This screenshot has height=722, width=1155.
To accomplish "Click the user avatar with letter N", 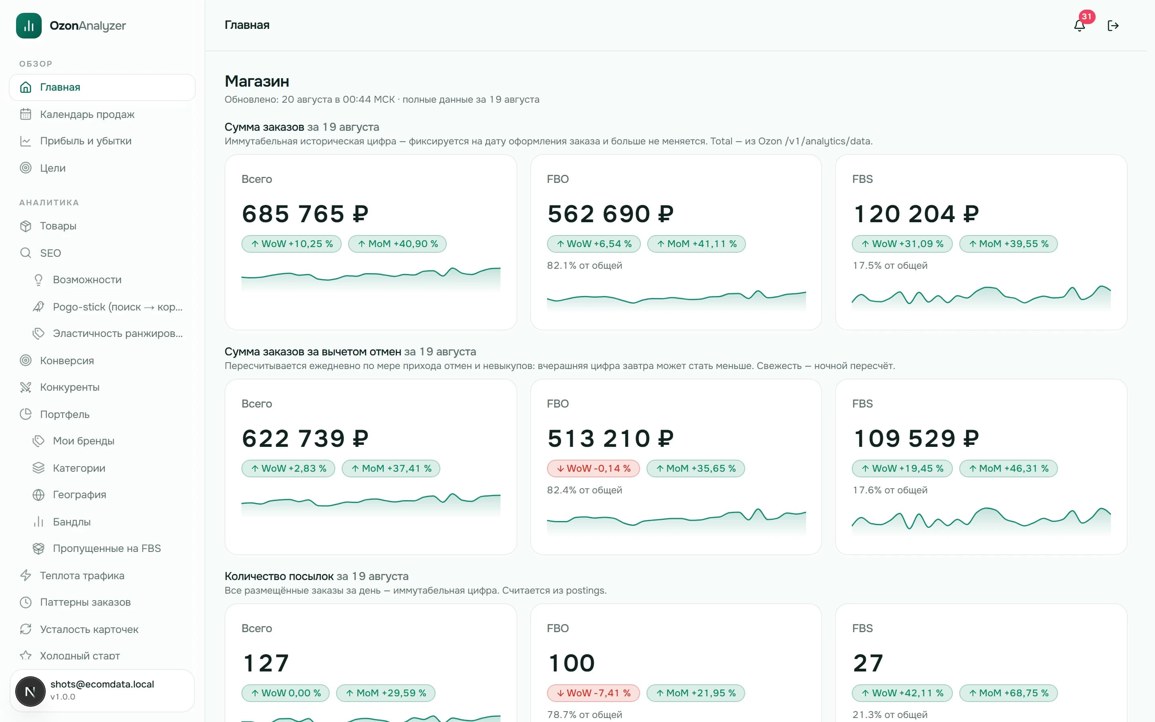I will (x=30, y=691).
